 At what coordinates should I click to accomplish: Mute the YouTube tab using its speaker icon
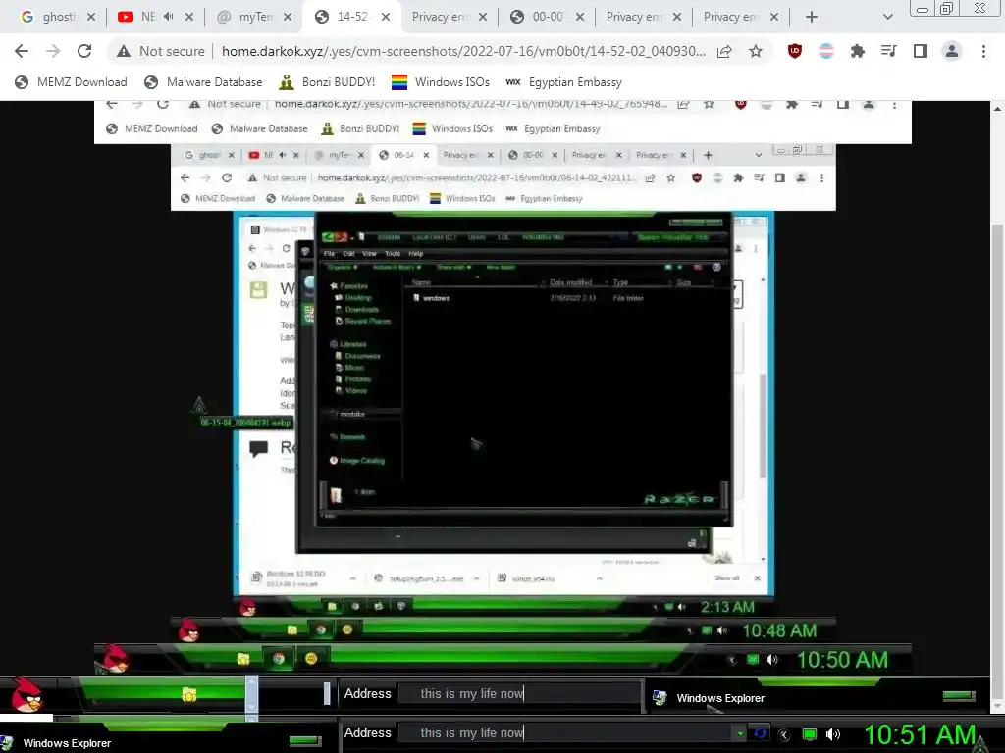click(169, 17)
